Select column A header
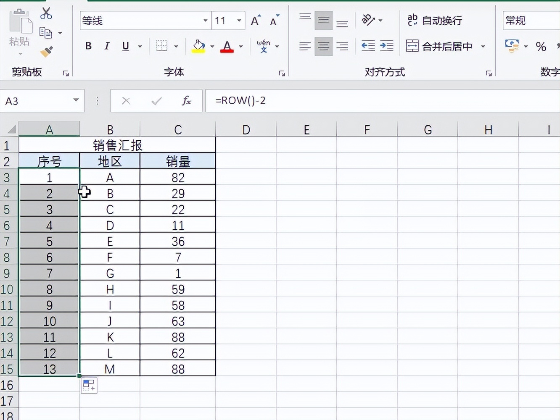560x420 pixels. (x=49, y=129)
